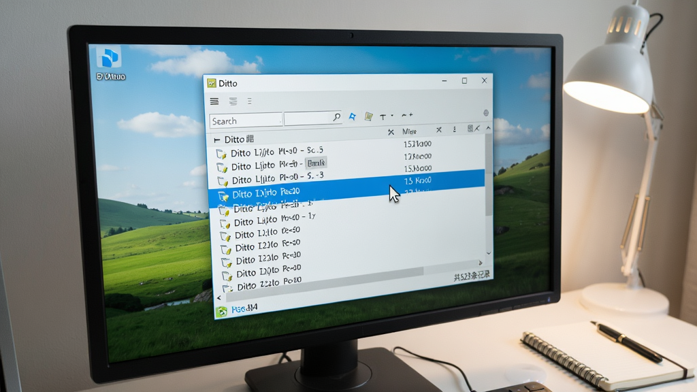Switch to the grey centered-lines view icon
697x392 pixels.
(x=233, y=101)
